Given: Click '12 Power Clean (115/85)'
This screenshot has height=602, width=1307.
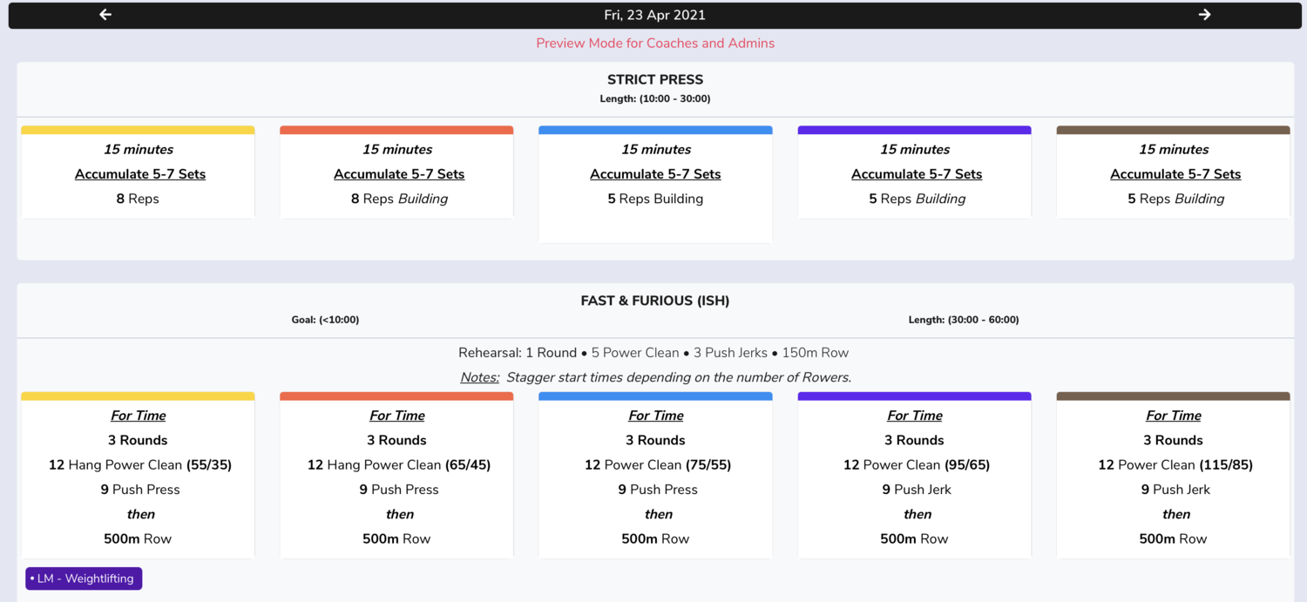Looking at the screenshot, I should 1175,465.
